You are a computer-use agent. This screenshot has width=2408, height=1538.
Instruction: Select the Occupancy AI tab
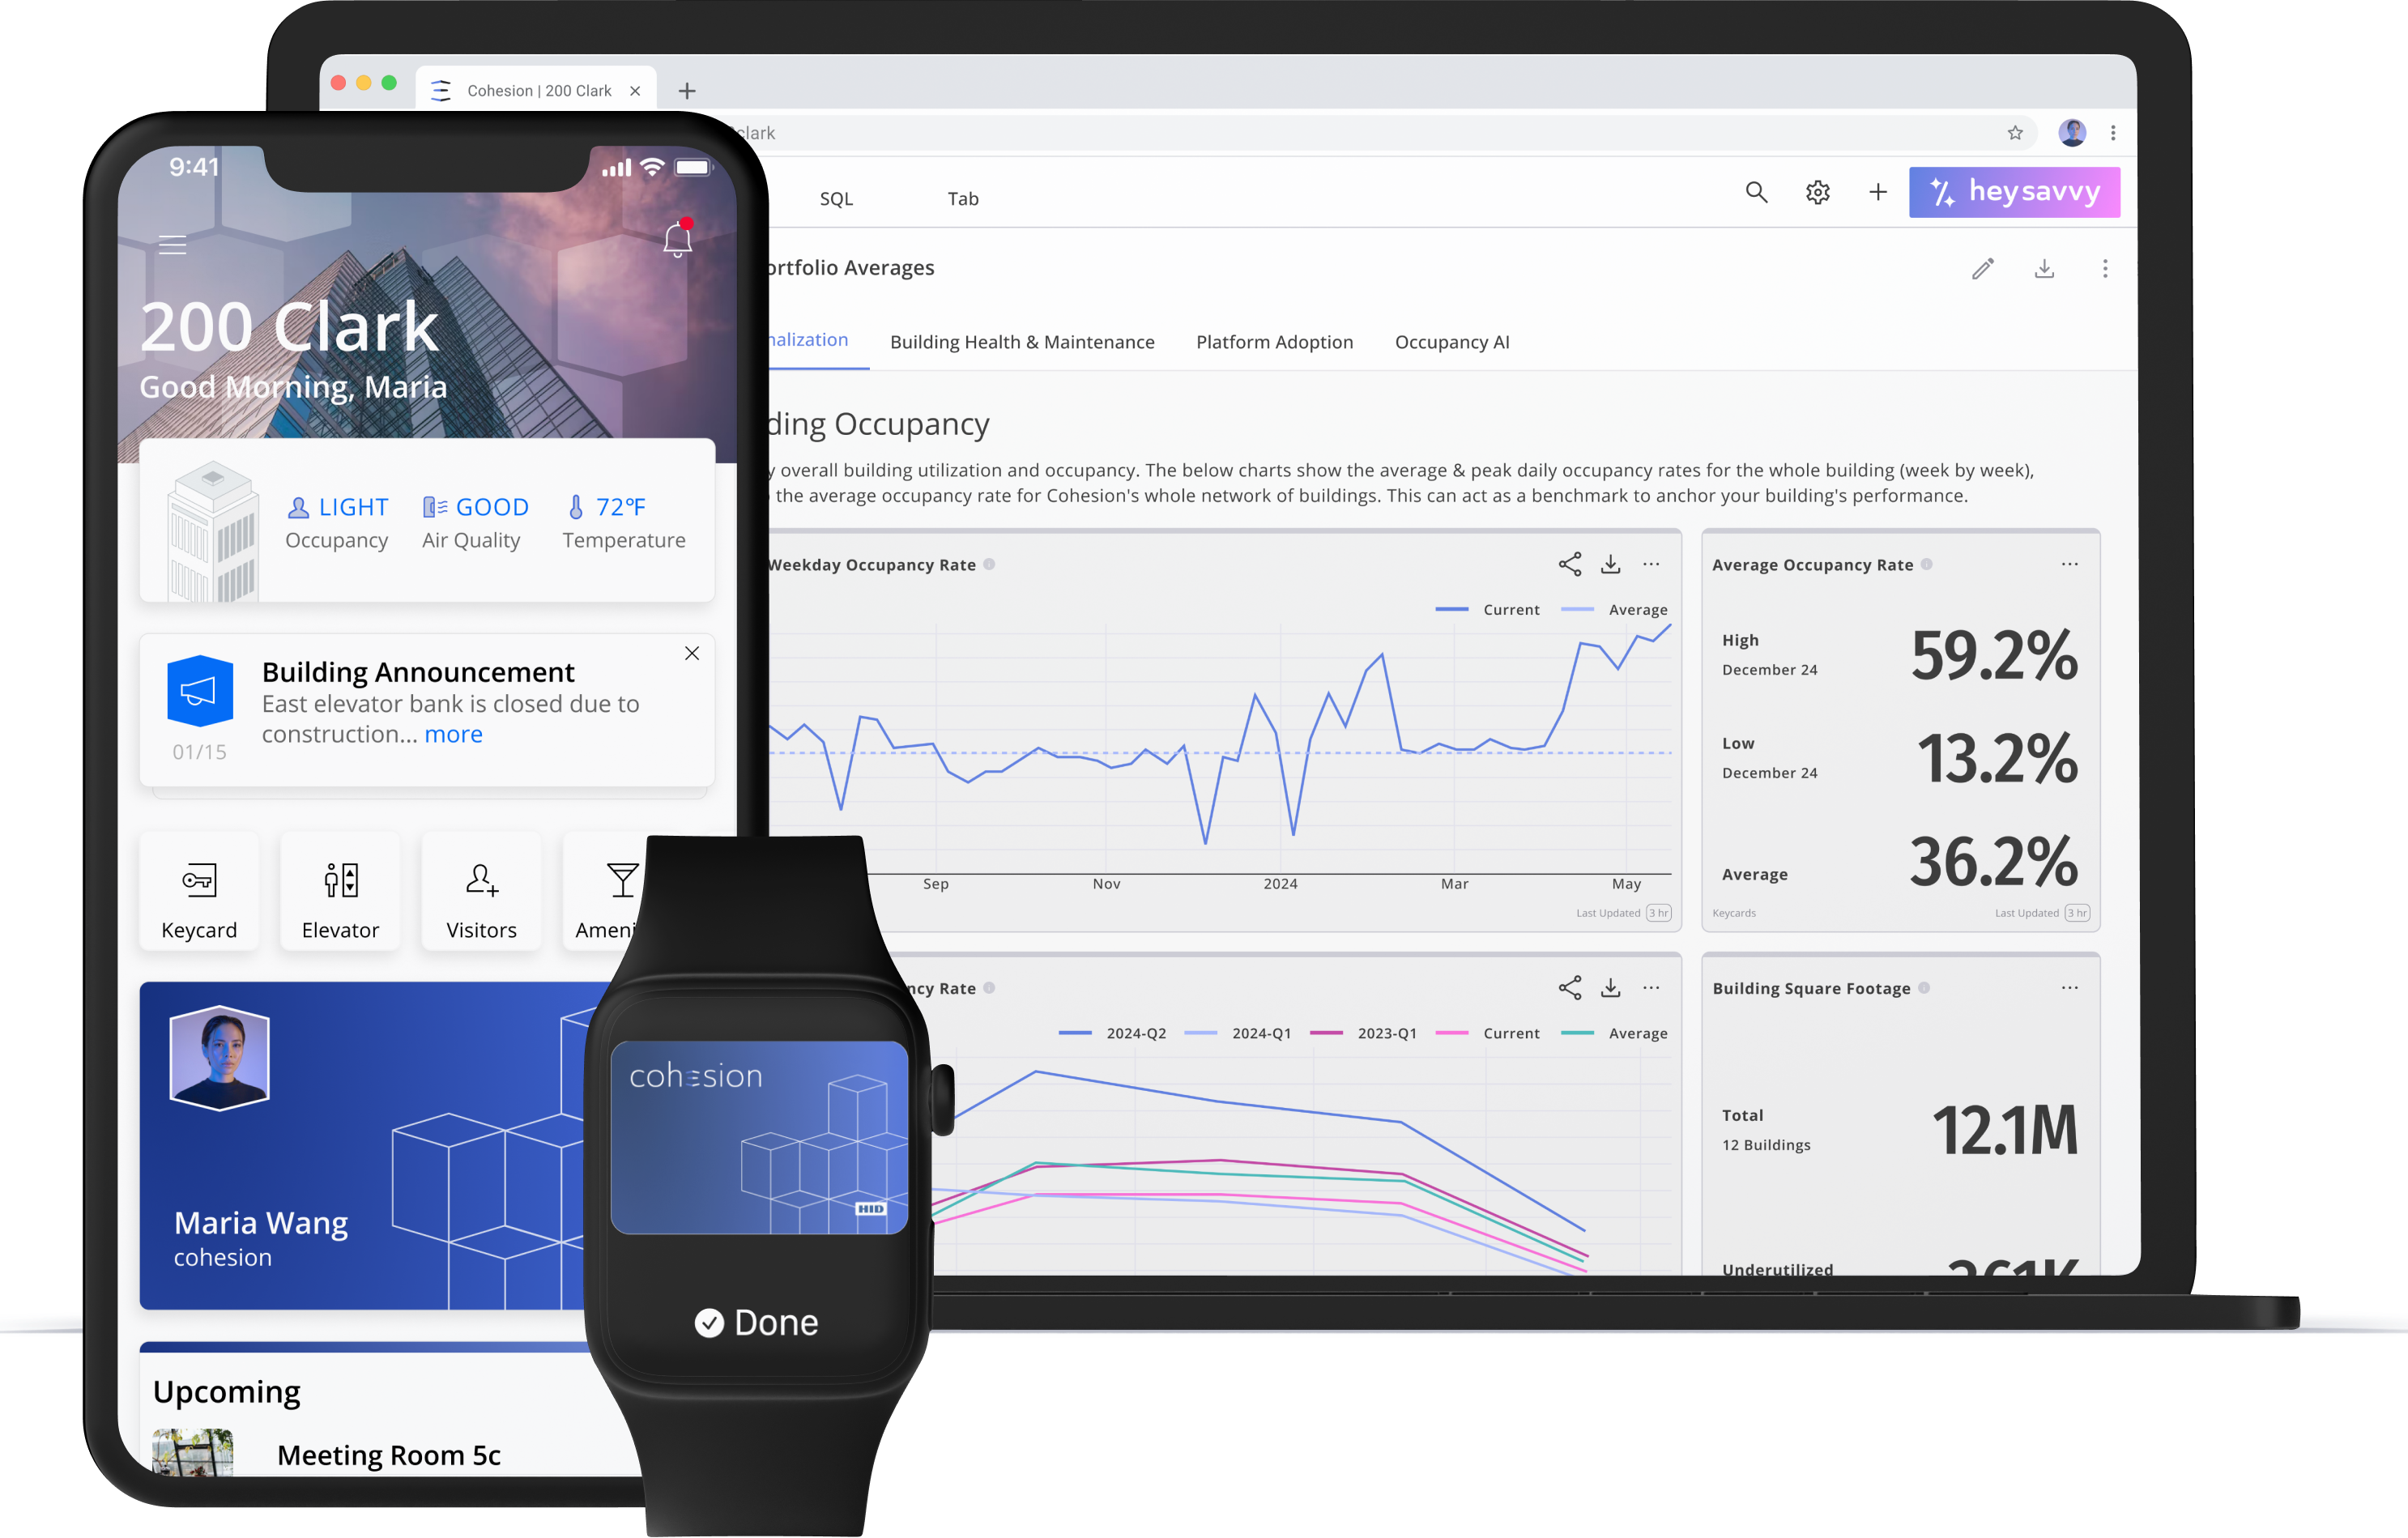click(x=1455, y=341)
